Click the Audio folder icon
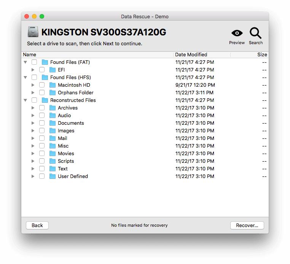Image resolution: width=290 pixels, height=264 pixels. [53, 116]
